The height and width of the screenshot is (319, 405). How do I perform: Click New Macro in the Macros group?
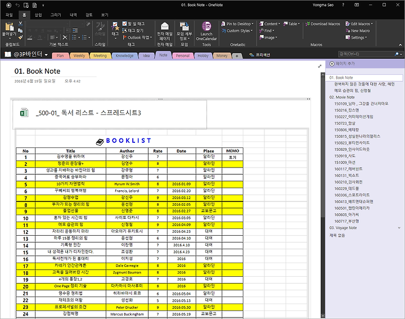358,30
